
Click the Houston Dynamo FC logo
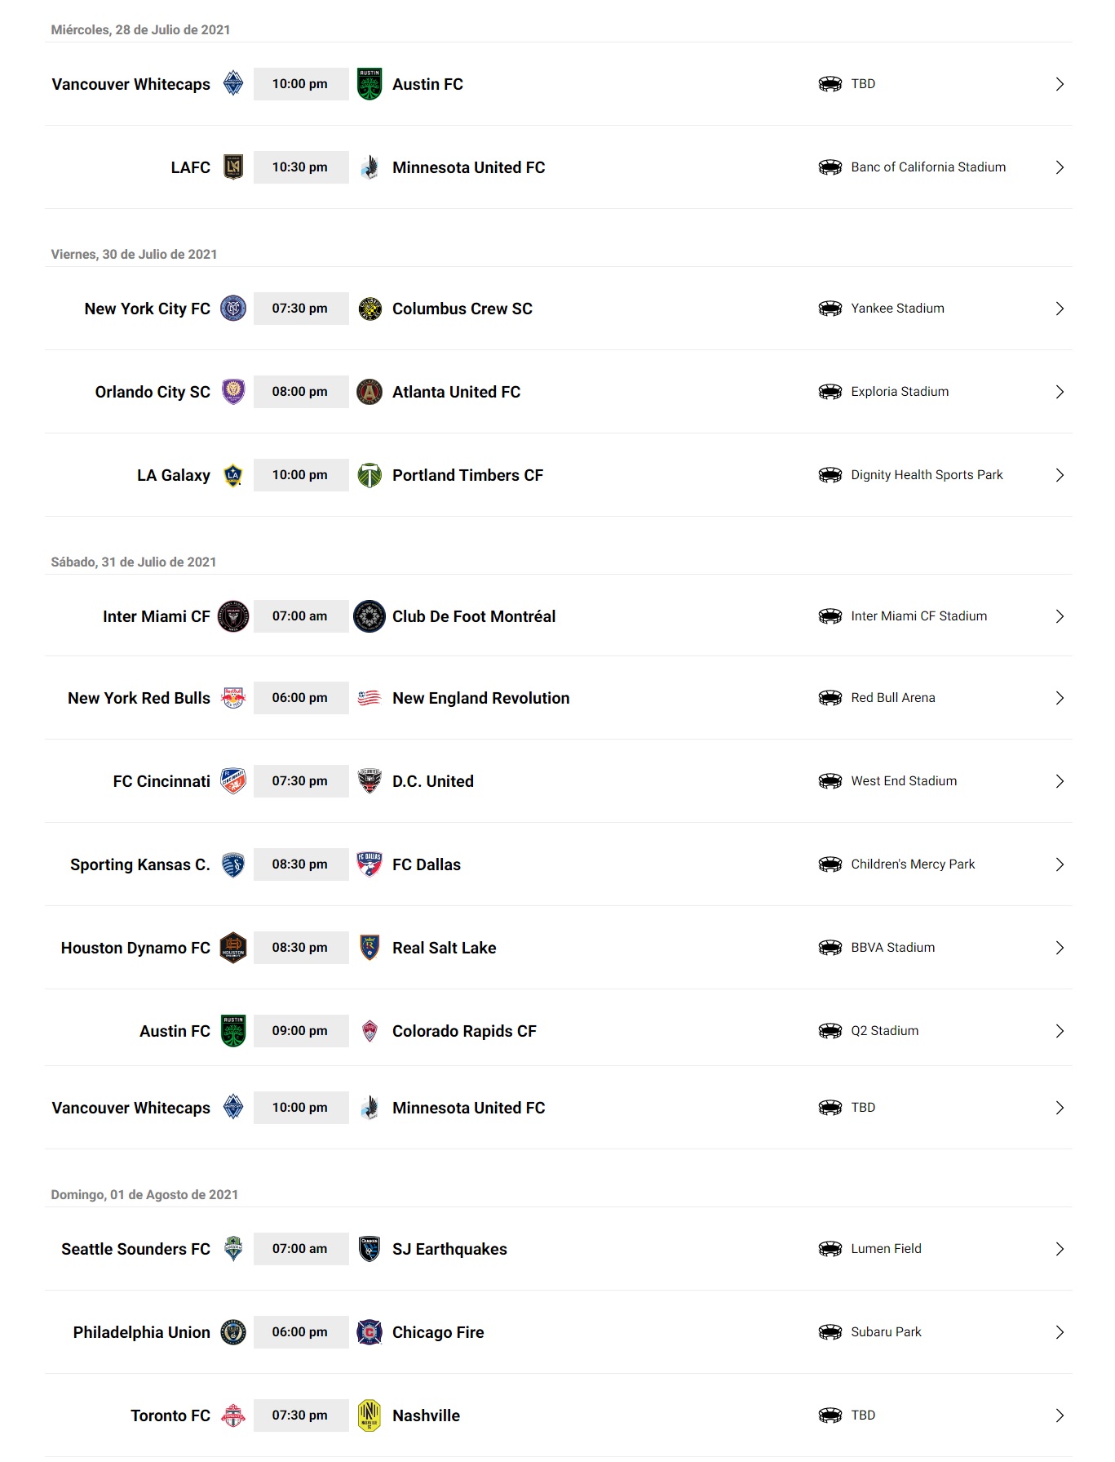(x=233, y=948)
